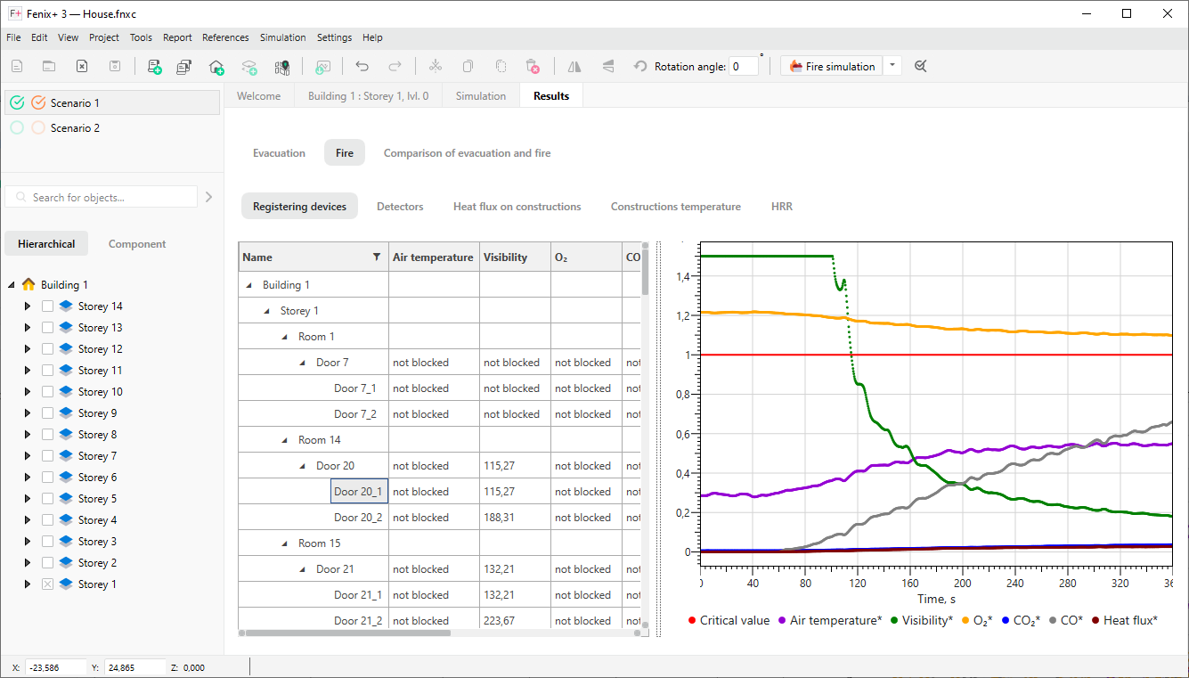This screenshot has width=1189, height=678.
Task: Select the Add building tool
Action: 216,66
